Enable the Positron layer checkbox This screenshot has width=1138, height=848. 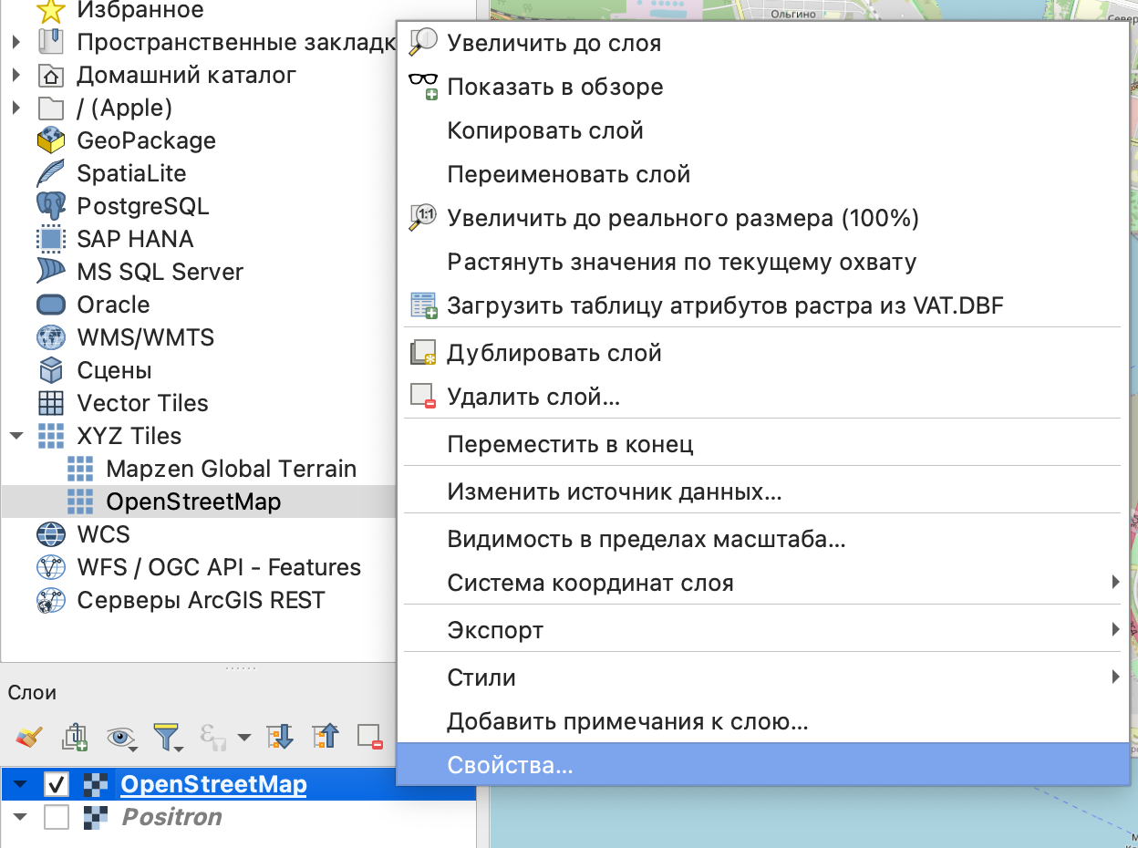(57, 817)
